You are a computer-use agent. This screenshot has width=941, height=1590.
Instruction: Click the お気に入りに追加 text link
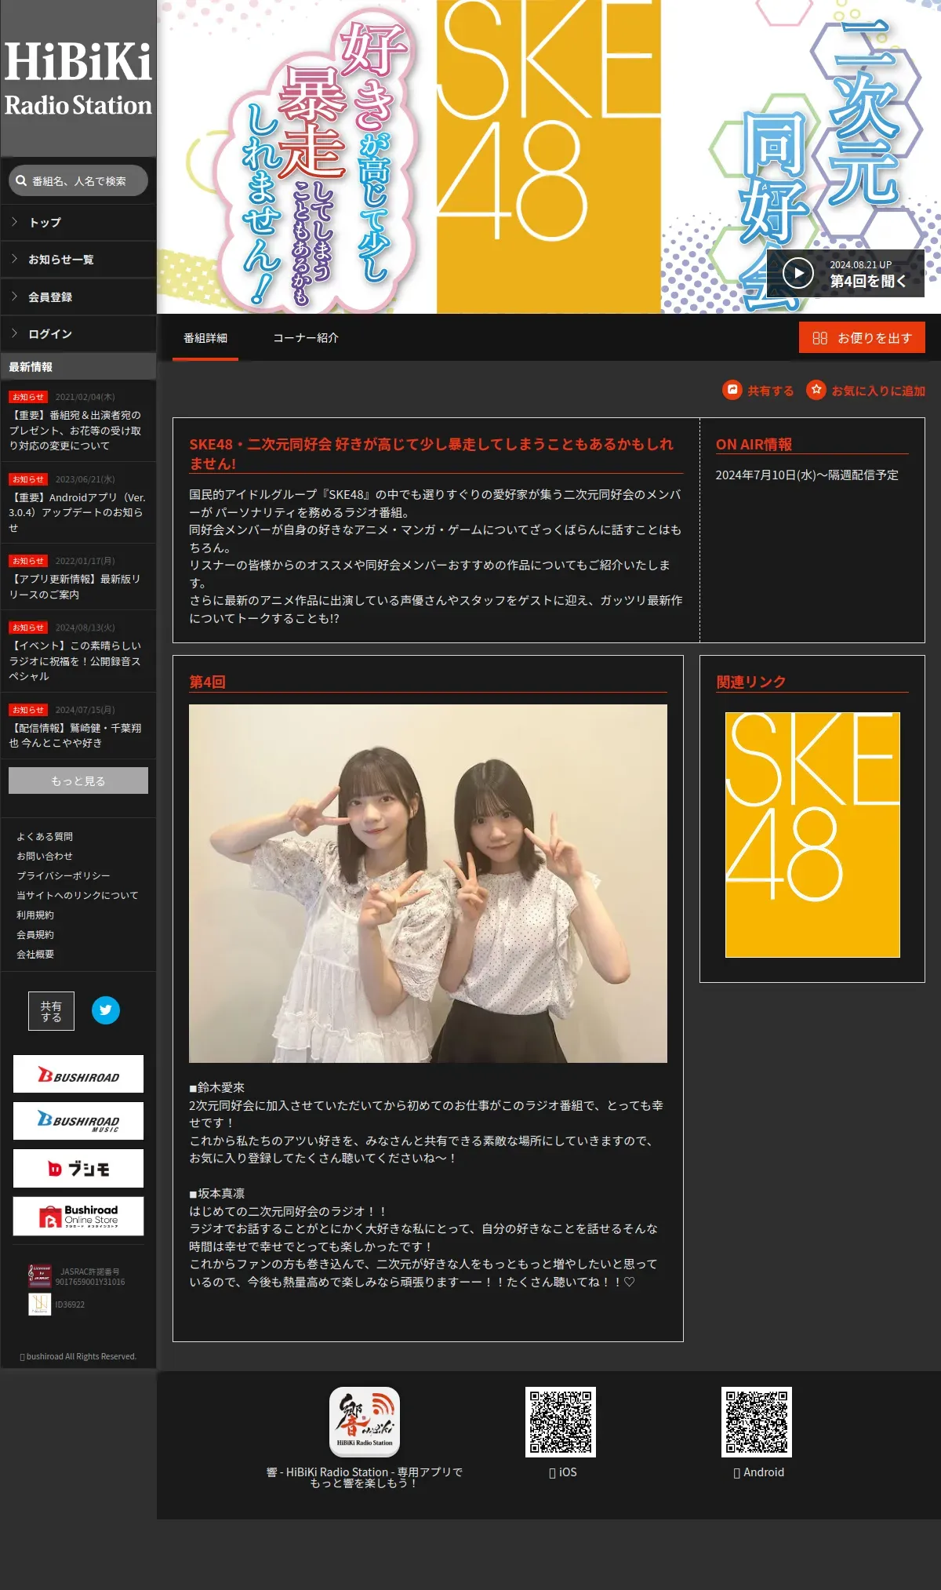878,391
